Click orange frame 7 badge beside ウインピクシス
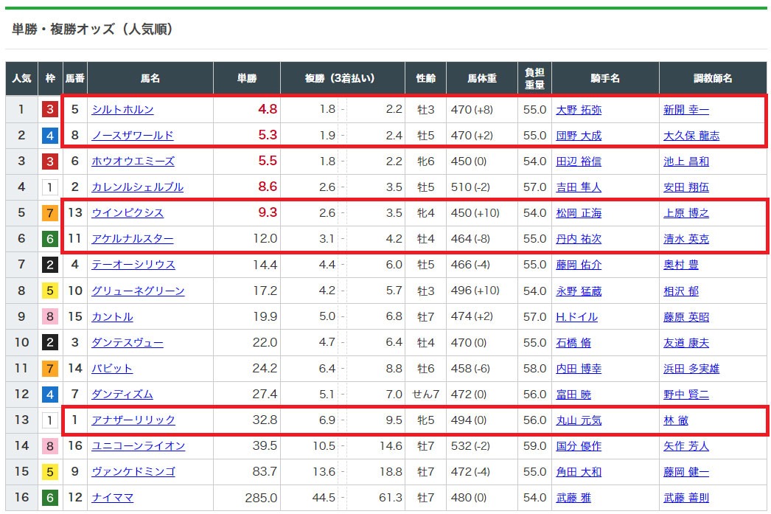The image size is (771, 514). [50, 213]
